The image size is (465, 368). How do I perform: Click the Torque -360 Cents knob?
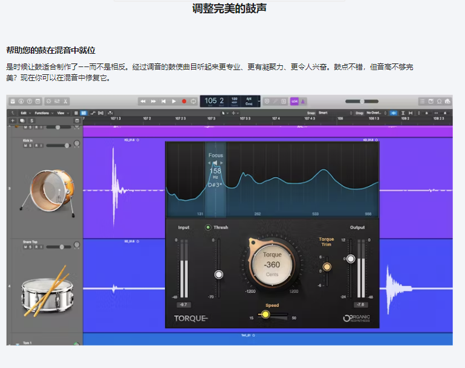tap(272, 265)
